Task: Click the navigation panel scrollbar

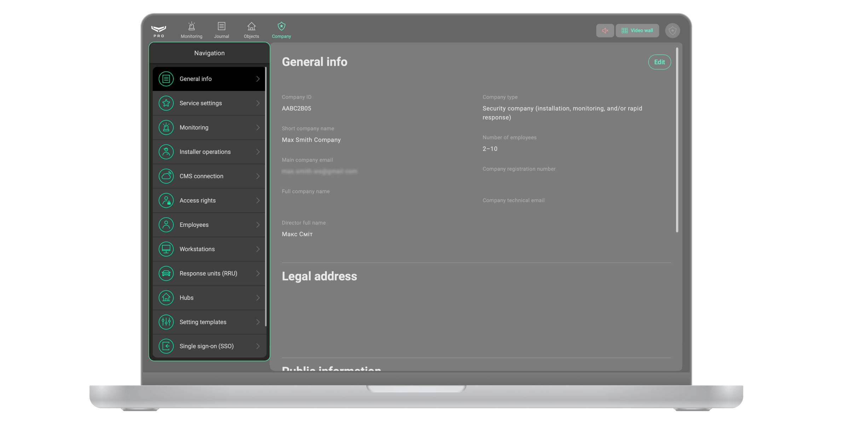Action: (266, 196)
